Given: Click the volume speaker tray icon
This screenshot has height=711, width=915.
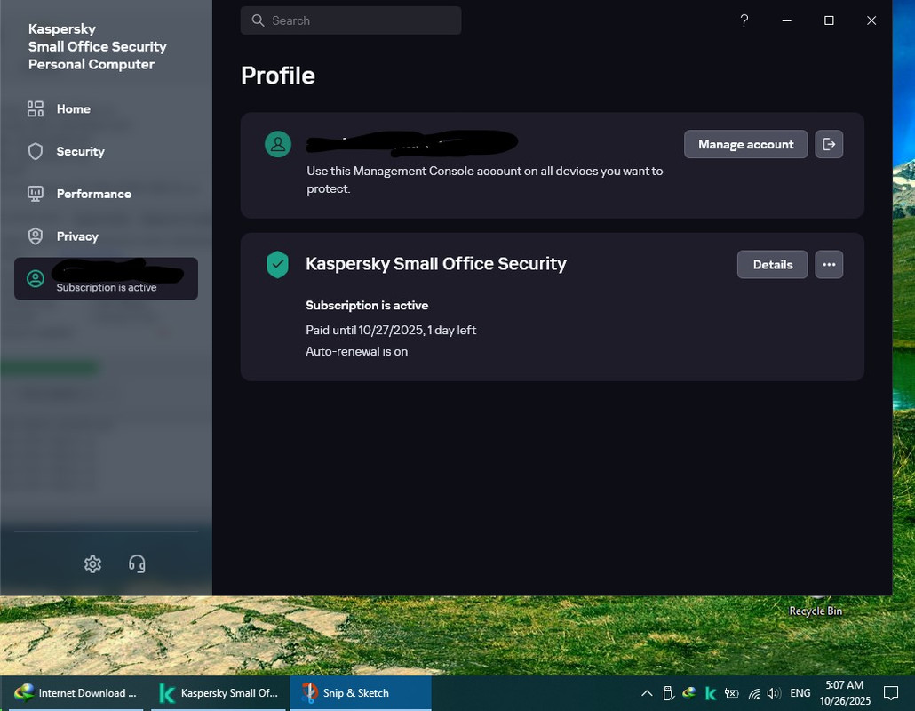Looking at the screenshot, I should coord(774,693).
